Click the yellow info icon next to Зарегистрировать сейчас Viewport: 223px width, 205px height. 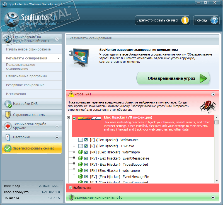[185, 20]
